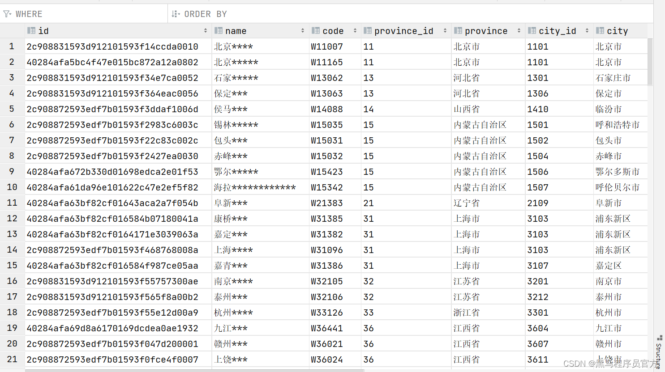The height and width of the screenshot is (372, 665).
Task: Toggle sort arrows on province column
Action: (x=519, y=31)
